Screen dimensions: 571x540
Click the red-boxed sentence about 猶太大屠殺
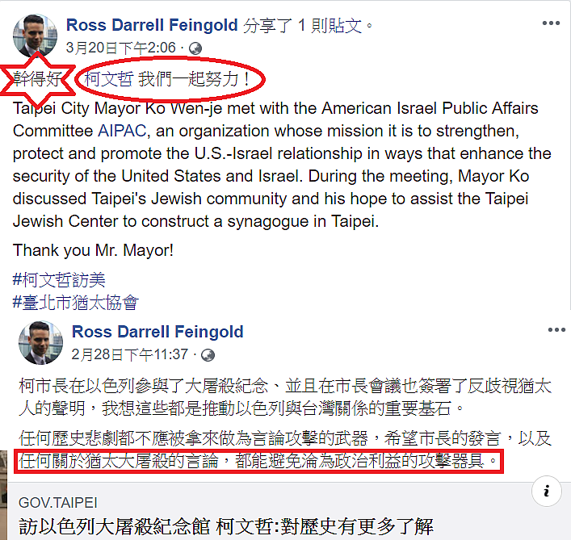[258, 461]
